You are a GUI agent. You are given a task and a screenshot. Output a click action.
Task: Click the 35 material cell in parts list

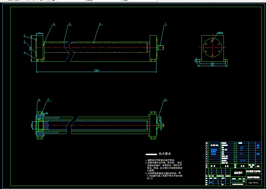click(241, 154)
